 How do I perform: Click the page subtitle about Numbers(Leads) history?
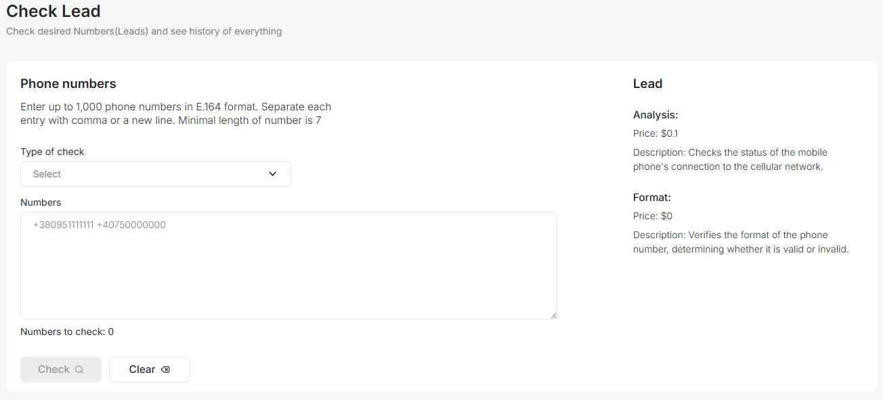[144, 31]
